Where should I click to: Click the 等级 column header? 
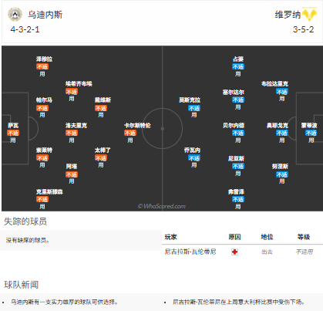click(304, 237)
